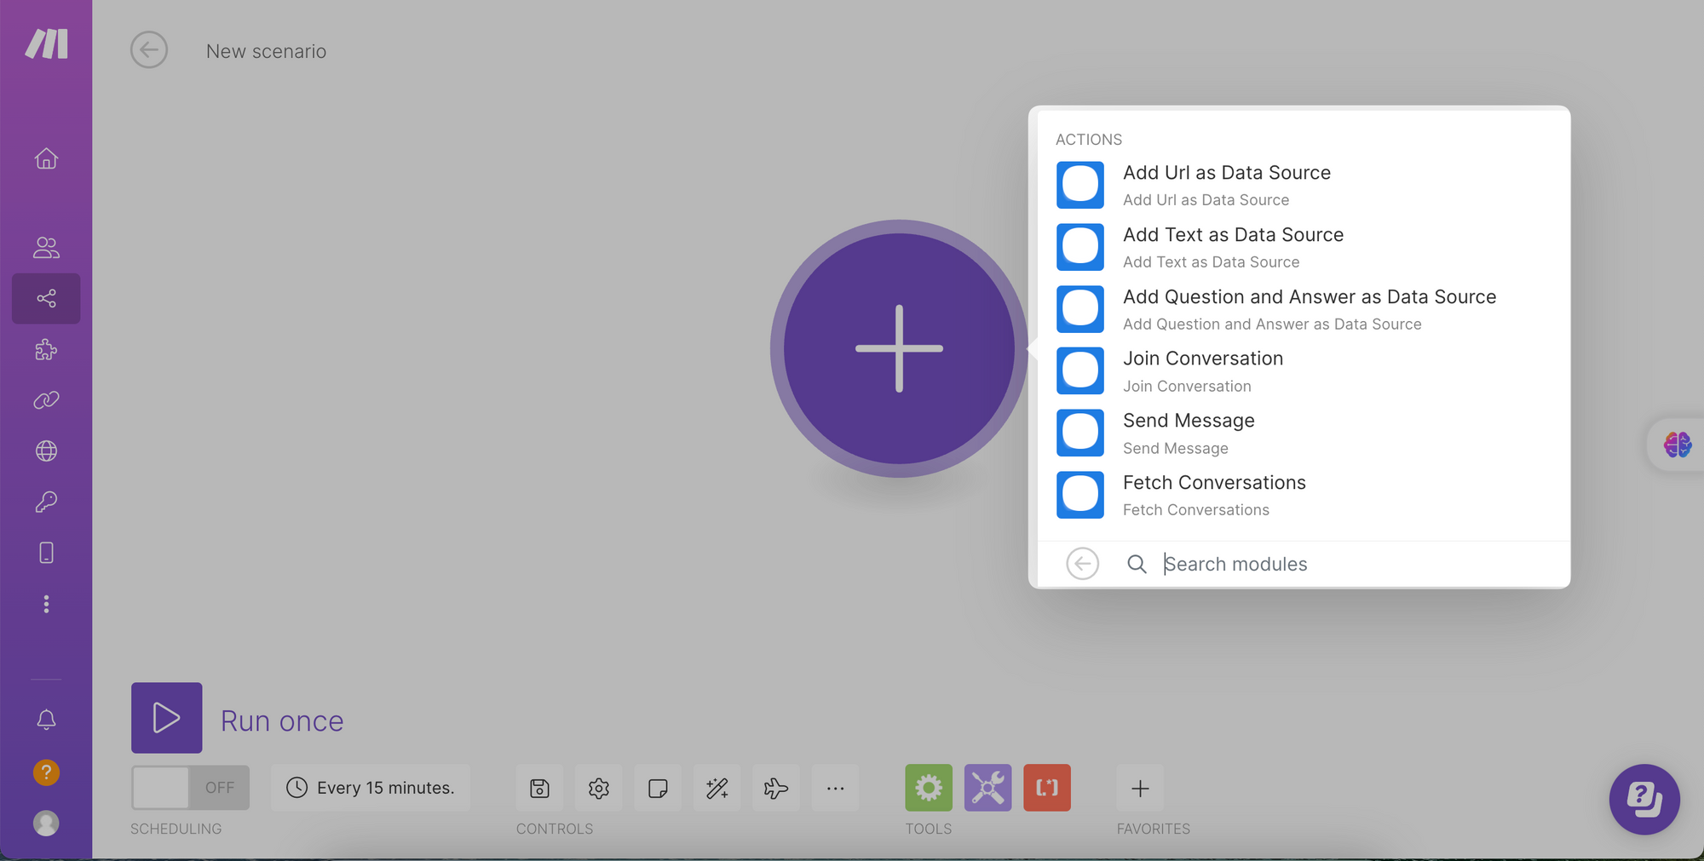Screen dimensions: 1704x861
Task: Click the magnifier icon beside Search modules
Action: click(x=1137, y=564)
